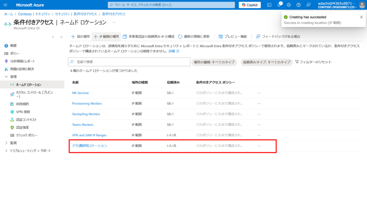The image size is (367, 211).
Task: Open セキュリティ | 条件付きアクセス breadcrumb
Action: [x=76, y=14]
